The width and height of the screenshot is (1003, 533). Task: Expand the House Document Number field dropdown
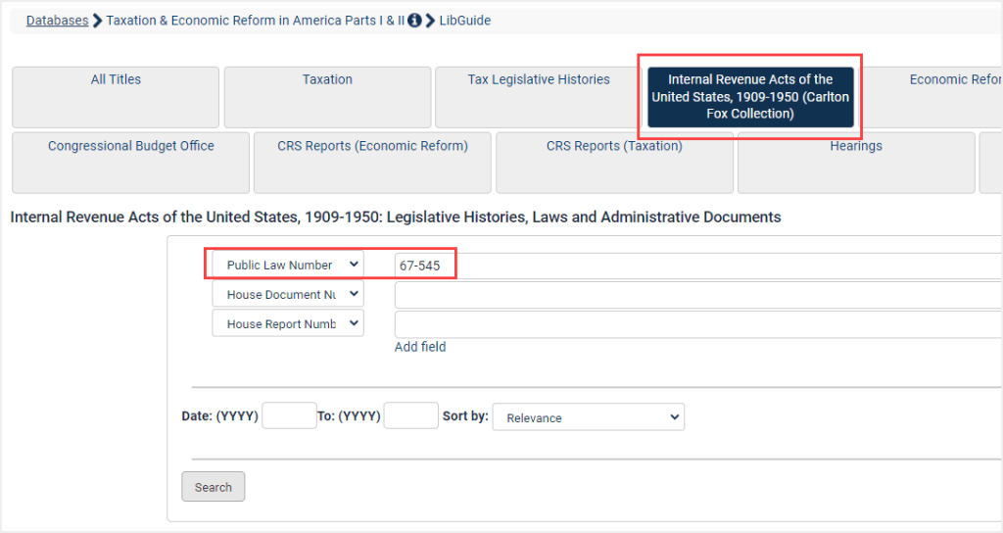[x=288, y=294]
